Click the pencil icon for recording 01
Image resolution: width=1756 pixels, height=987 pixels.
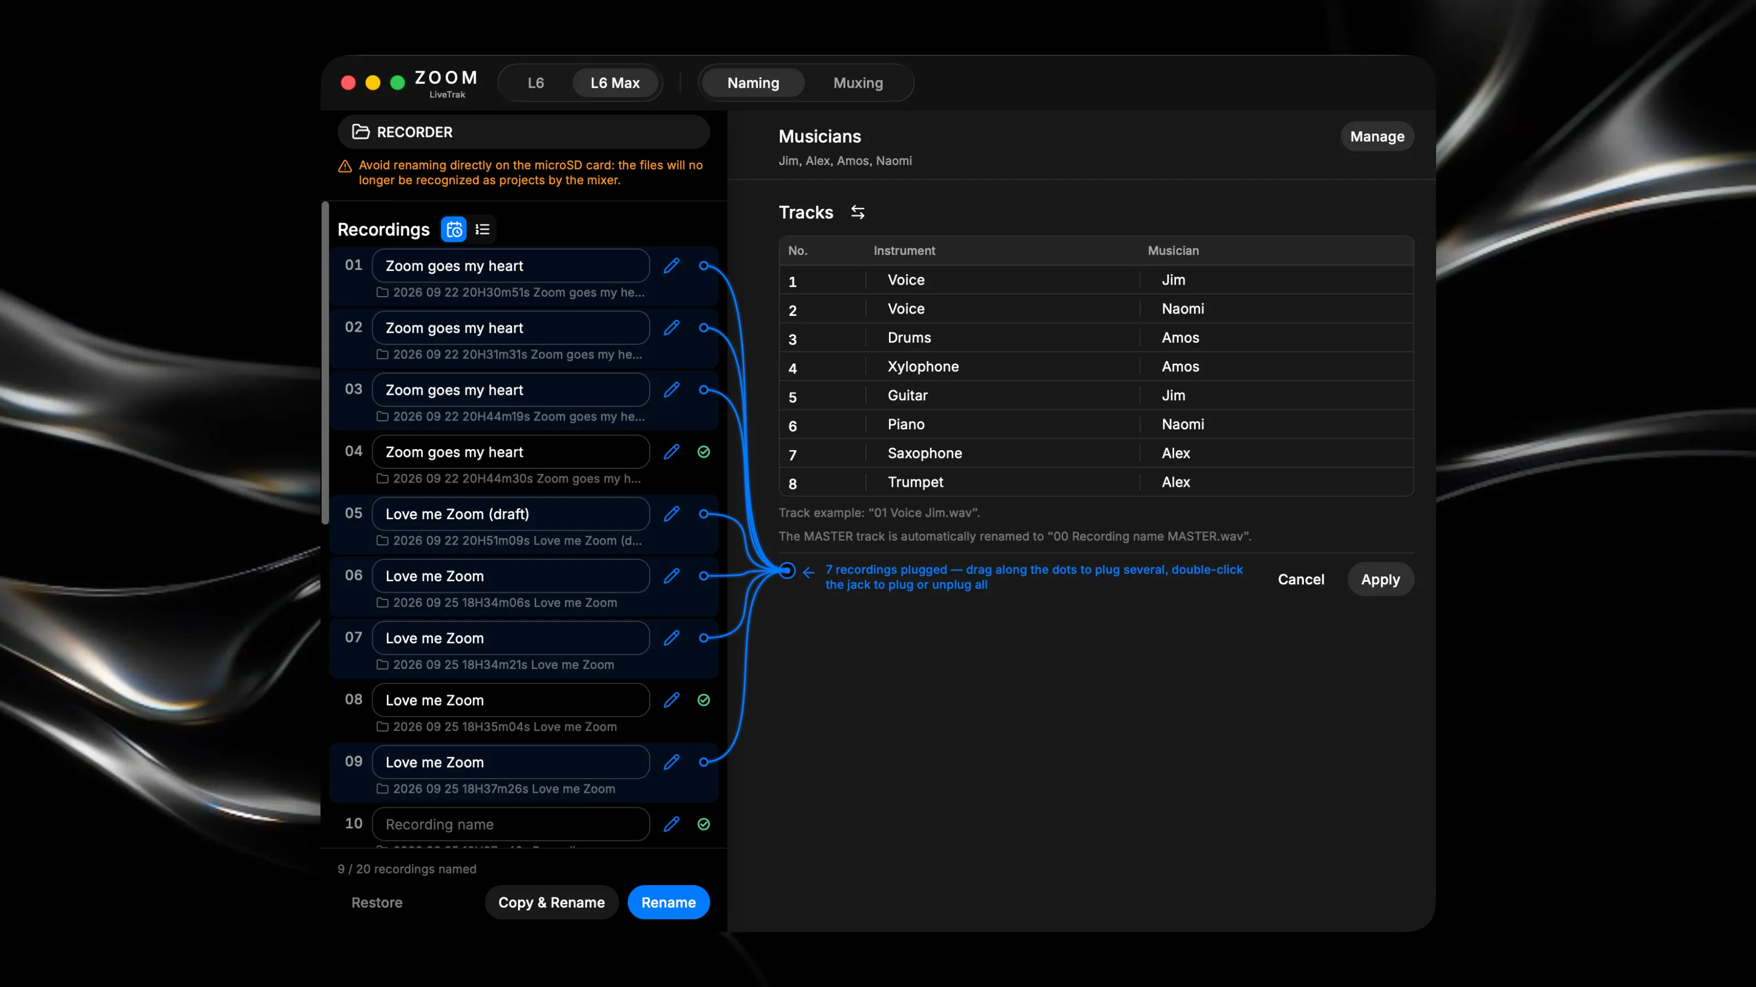pyautogui.click(x=672, y=265)
